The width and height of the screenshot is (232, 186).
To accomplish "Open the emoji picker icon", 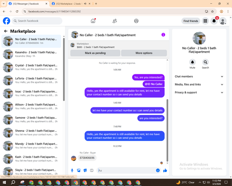I will point(158,171).
